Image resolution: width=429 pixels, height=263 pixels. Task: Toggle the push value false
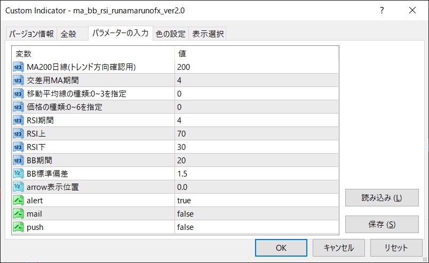[257, 227]
